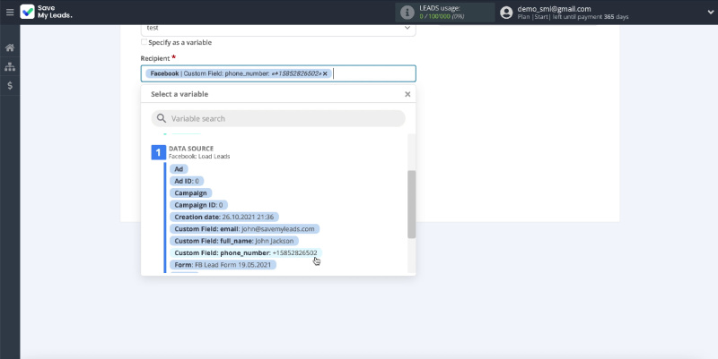
Task: Click the Save My Leads logo
Action: tap(46, 12)
